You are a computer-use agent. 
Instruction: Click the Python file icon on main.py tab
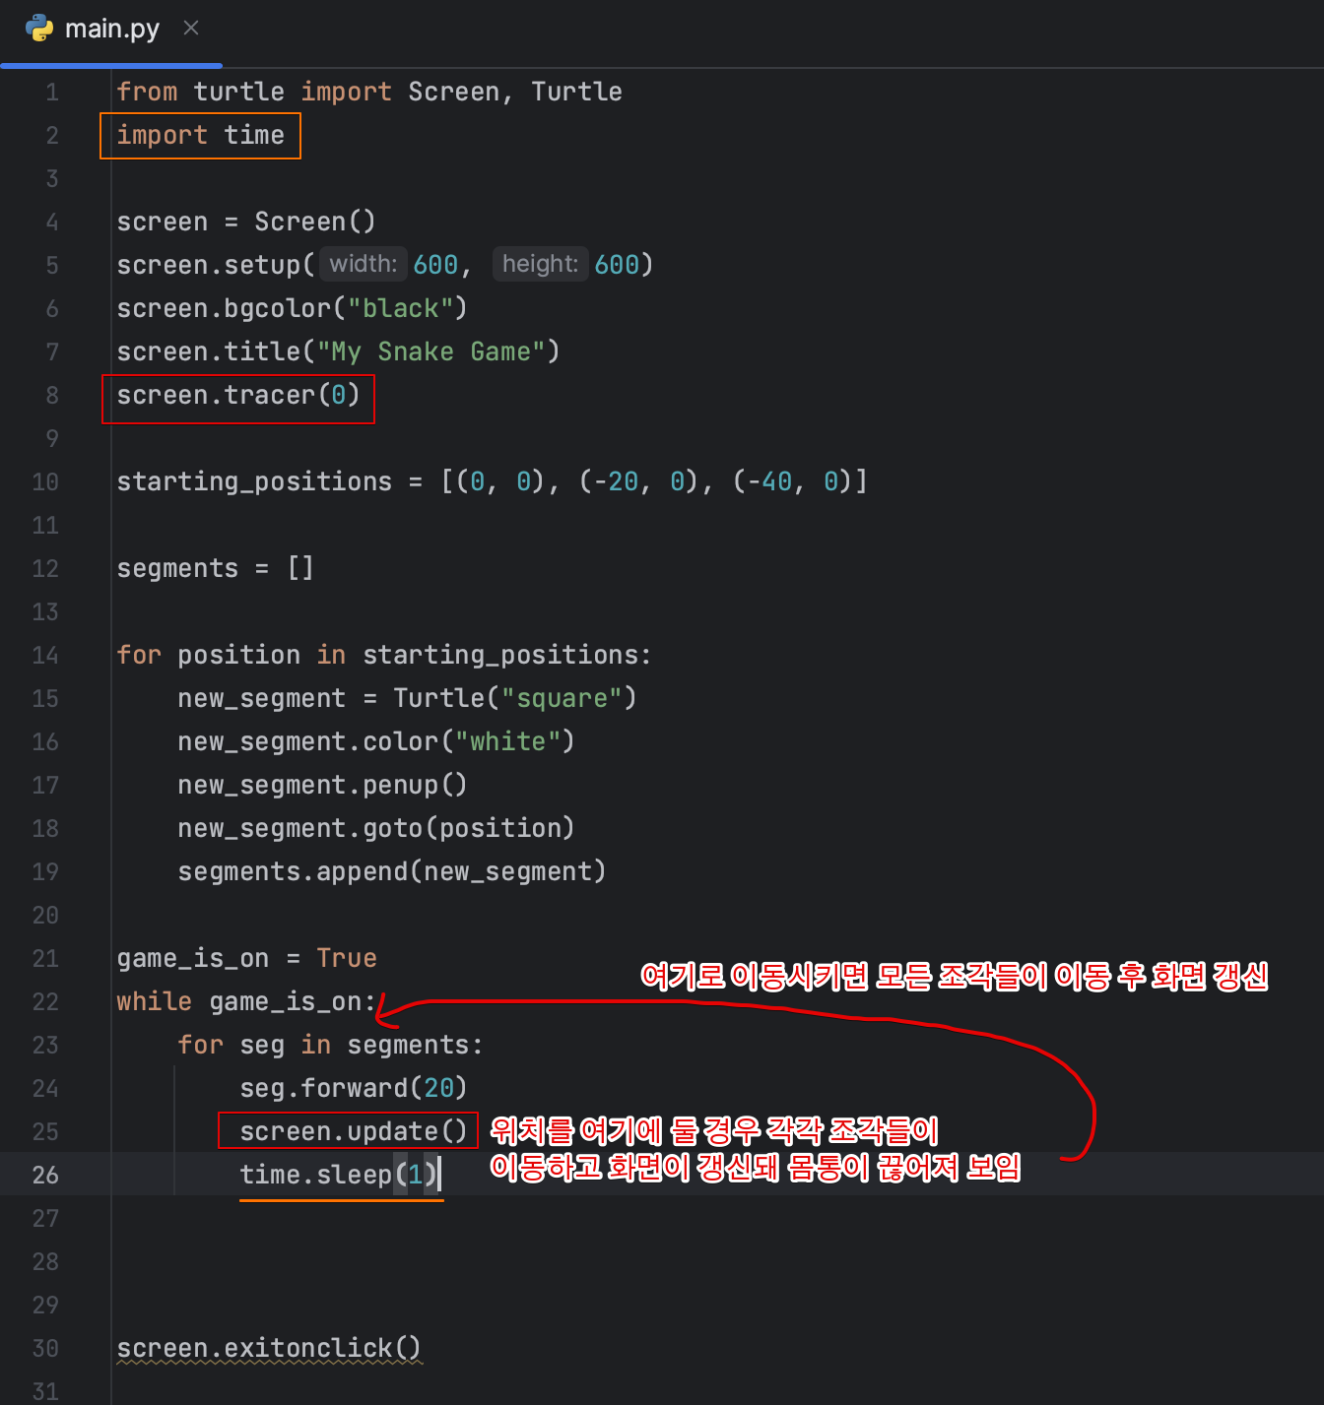(x=39, y=29)
